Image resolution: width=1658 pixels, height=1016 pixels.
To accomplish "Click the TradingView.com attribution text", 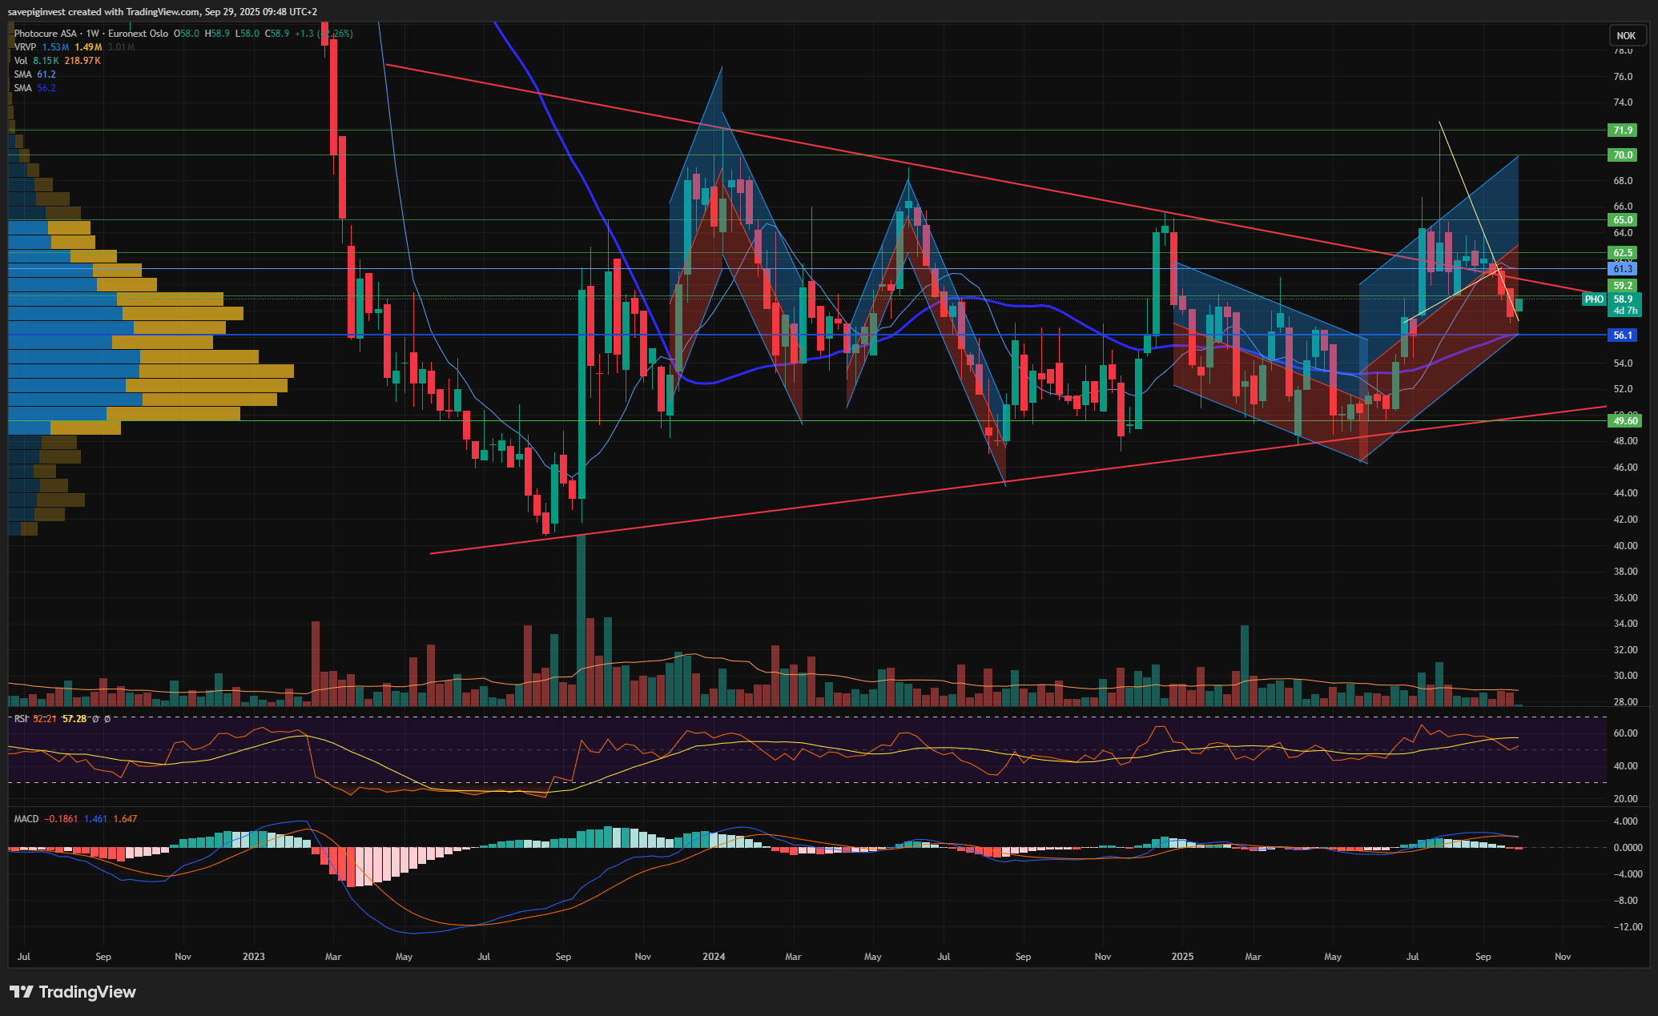I will [x=163, y=12].
